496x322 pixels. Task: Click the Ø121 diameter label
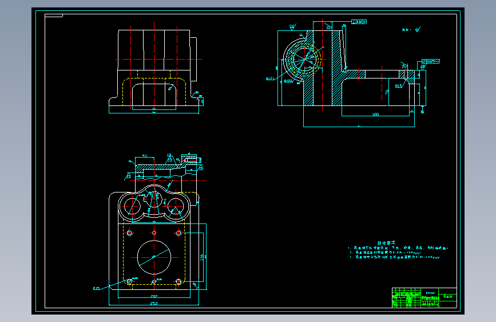coord(270,78)
